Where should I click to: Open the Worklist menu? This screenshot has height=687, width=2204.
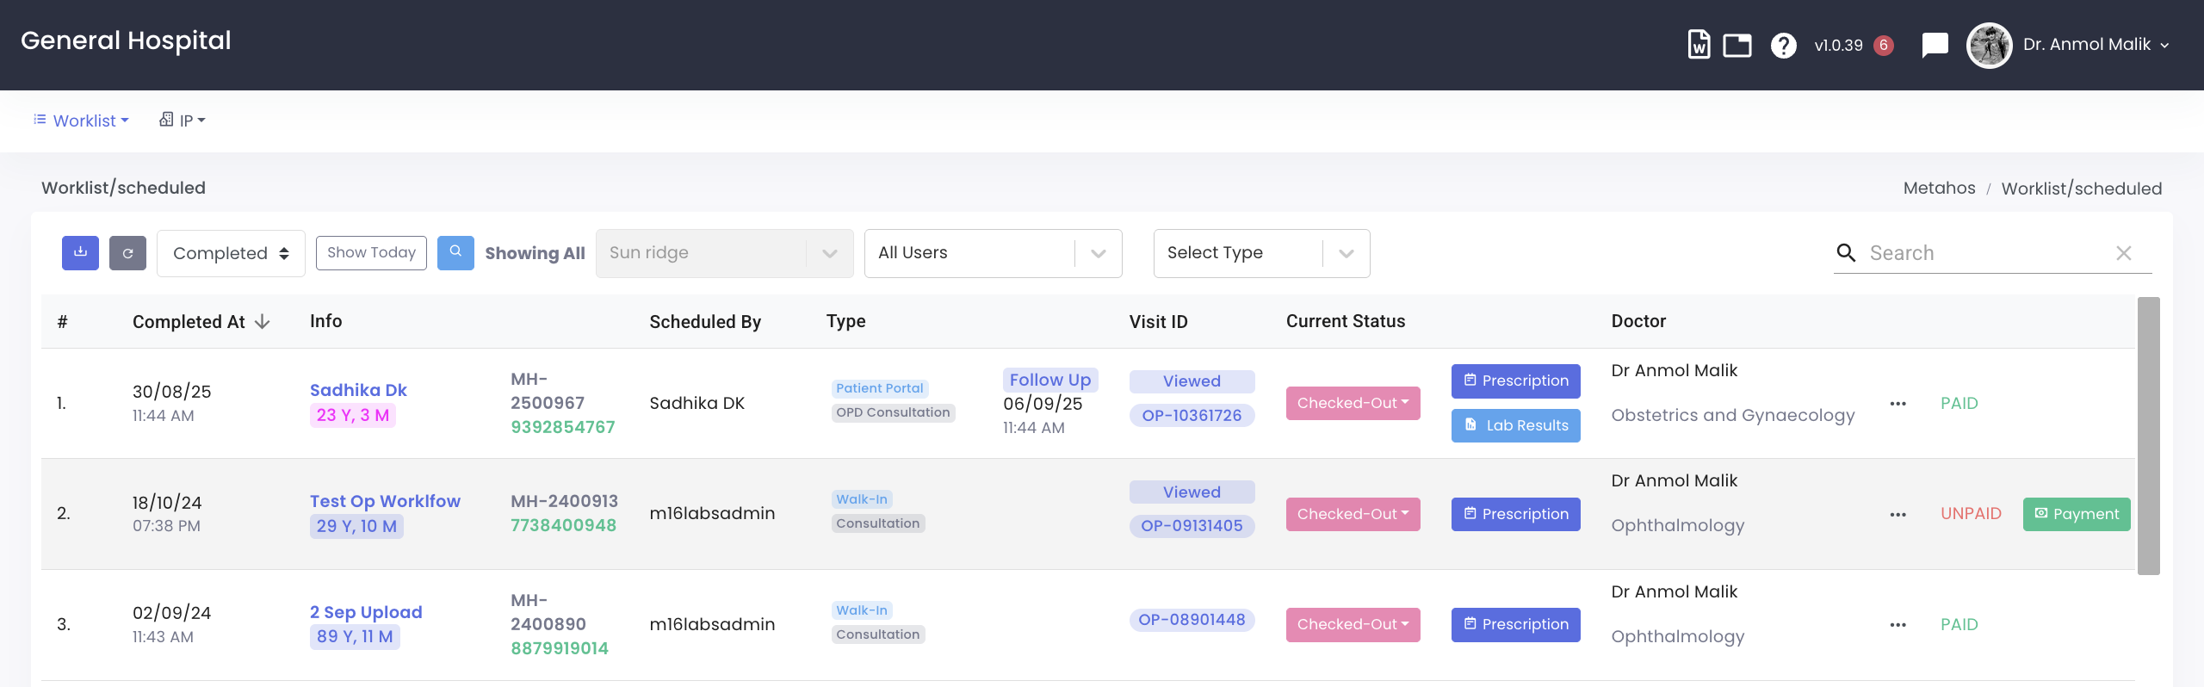[82, 121]
